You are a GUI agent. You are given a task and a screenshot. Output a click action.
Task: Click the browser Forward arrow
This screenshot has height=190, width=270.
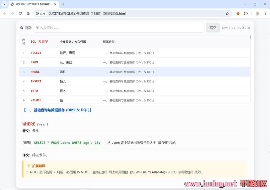tap(12, 13)
